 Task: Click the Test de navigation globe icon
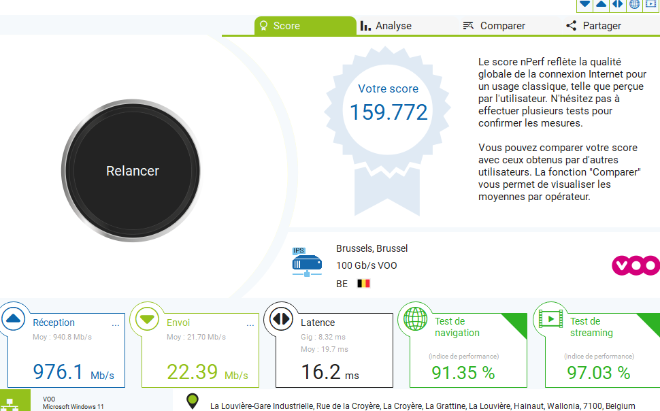[x=416, y=318]
